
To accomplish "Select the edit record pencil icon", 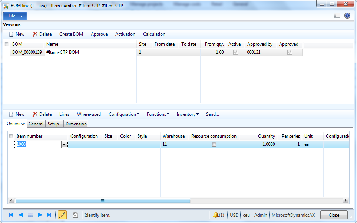I will pyautogui.click(x=62, y=214).
